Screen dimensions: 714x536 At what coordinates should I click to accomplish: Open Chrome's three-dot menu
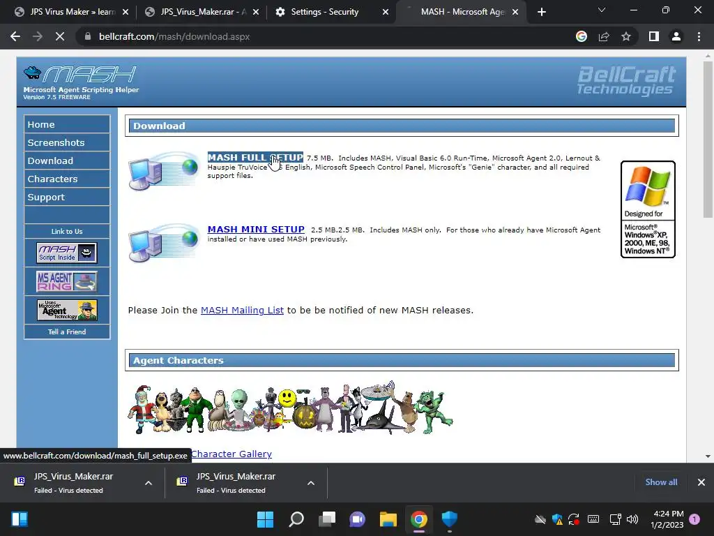(x=699, y=36)
